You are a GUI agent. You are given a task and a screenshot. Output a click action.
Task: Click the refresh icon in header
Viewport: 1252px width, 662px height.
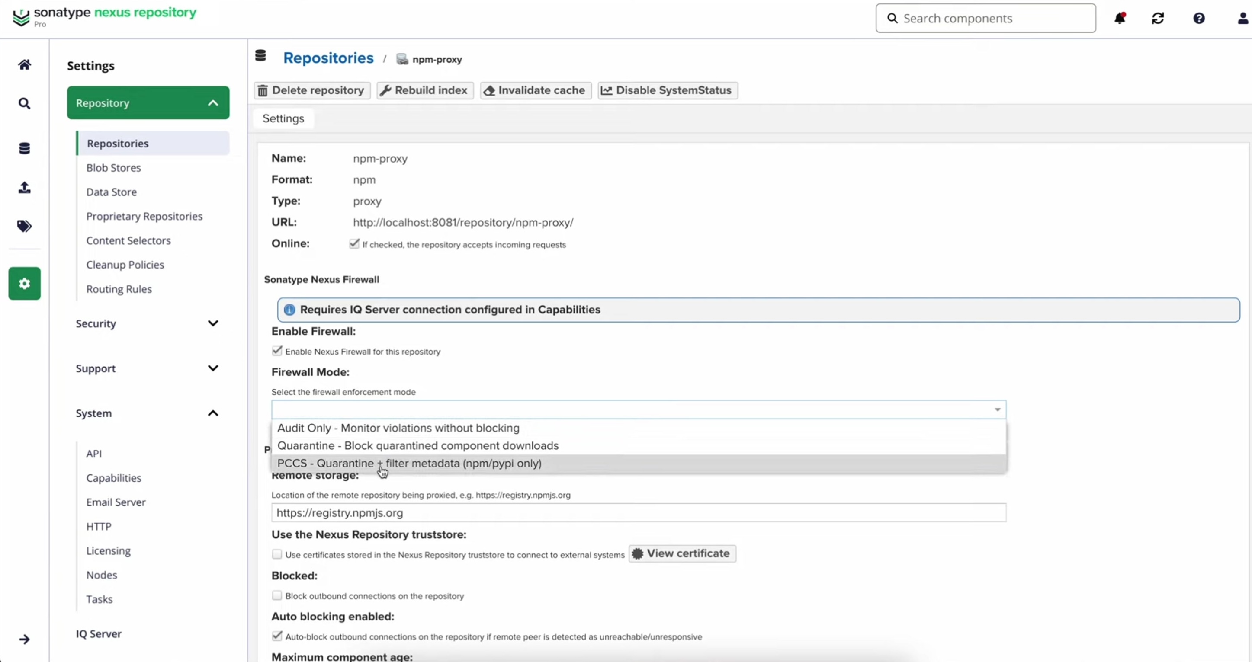pyautogui.click(x=1158, y=19)
